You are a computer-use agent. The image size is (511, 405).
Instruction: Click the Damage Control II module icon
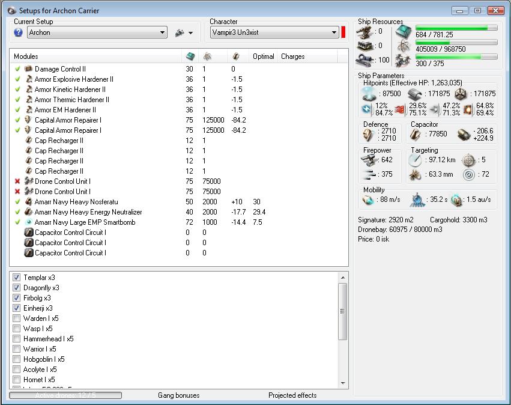tap(28, 69)
